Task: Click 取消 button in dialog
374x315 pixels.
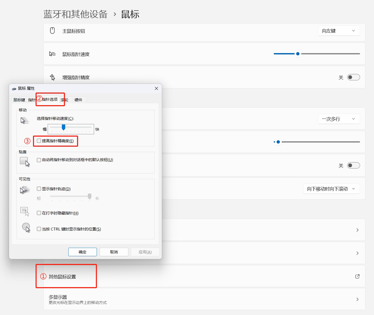Action: [114, 252]
